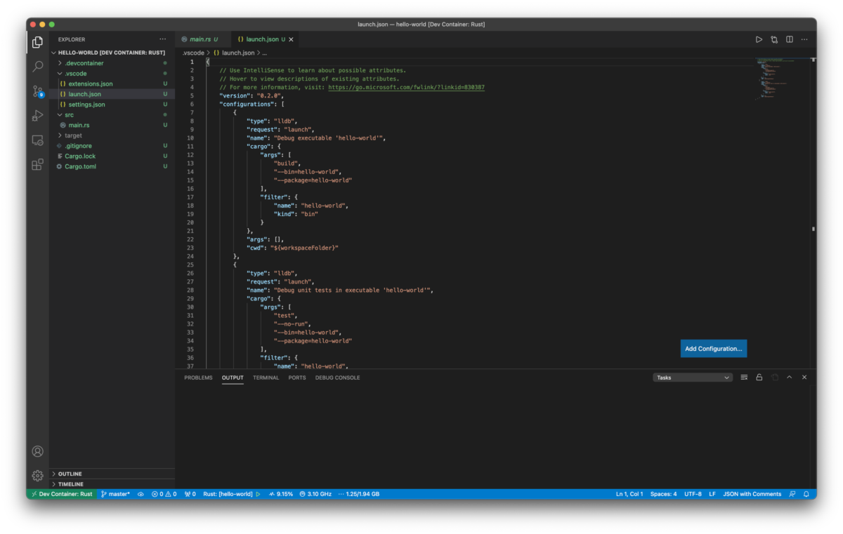Click the Manage gear icon
The width and height of the screenshot is (843, 534).
point(37,475)
